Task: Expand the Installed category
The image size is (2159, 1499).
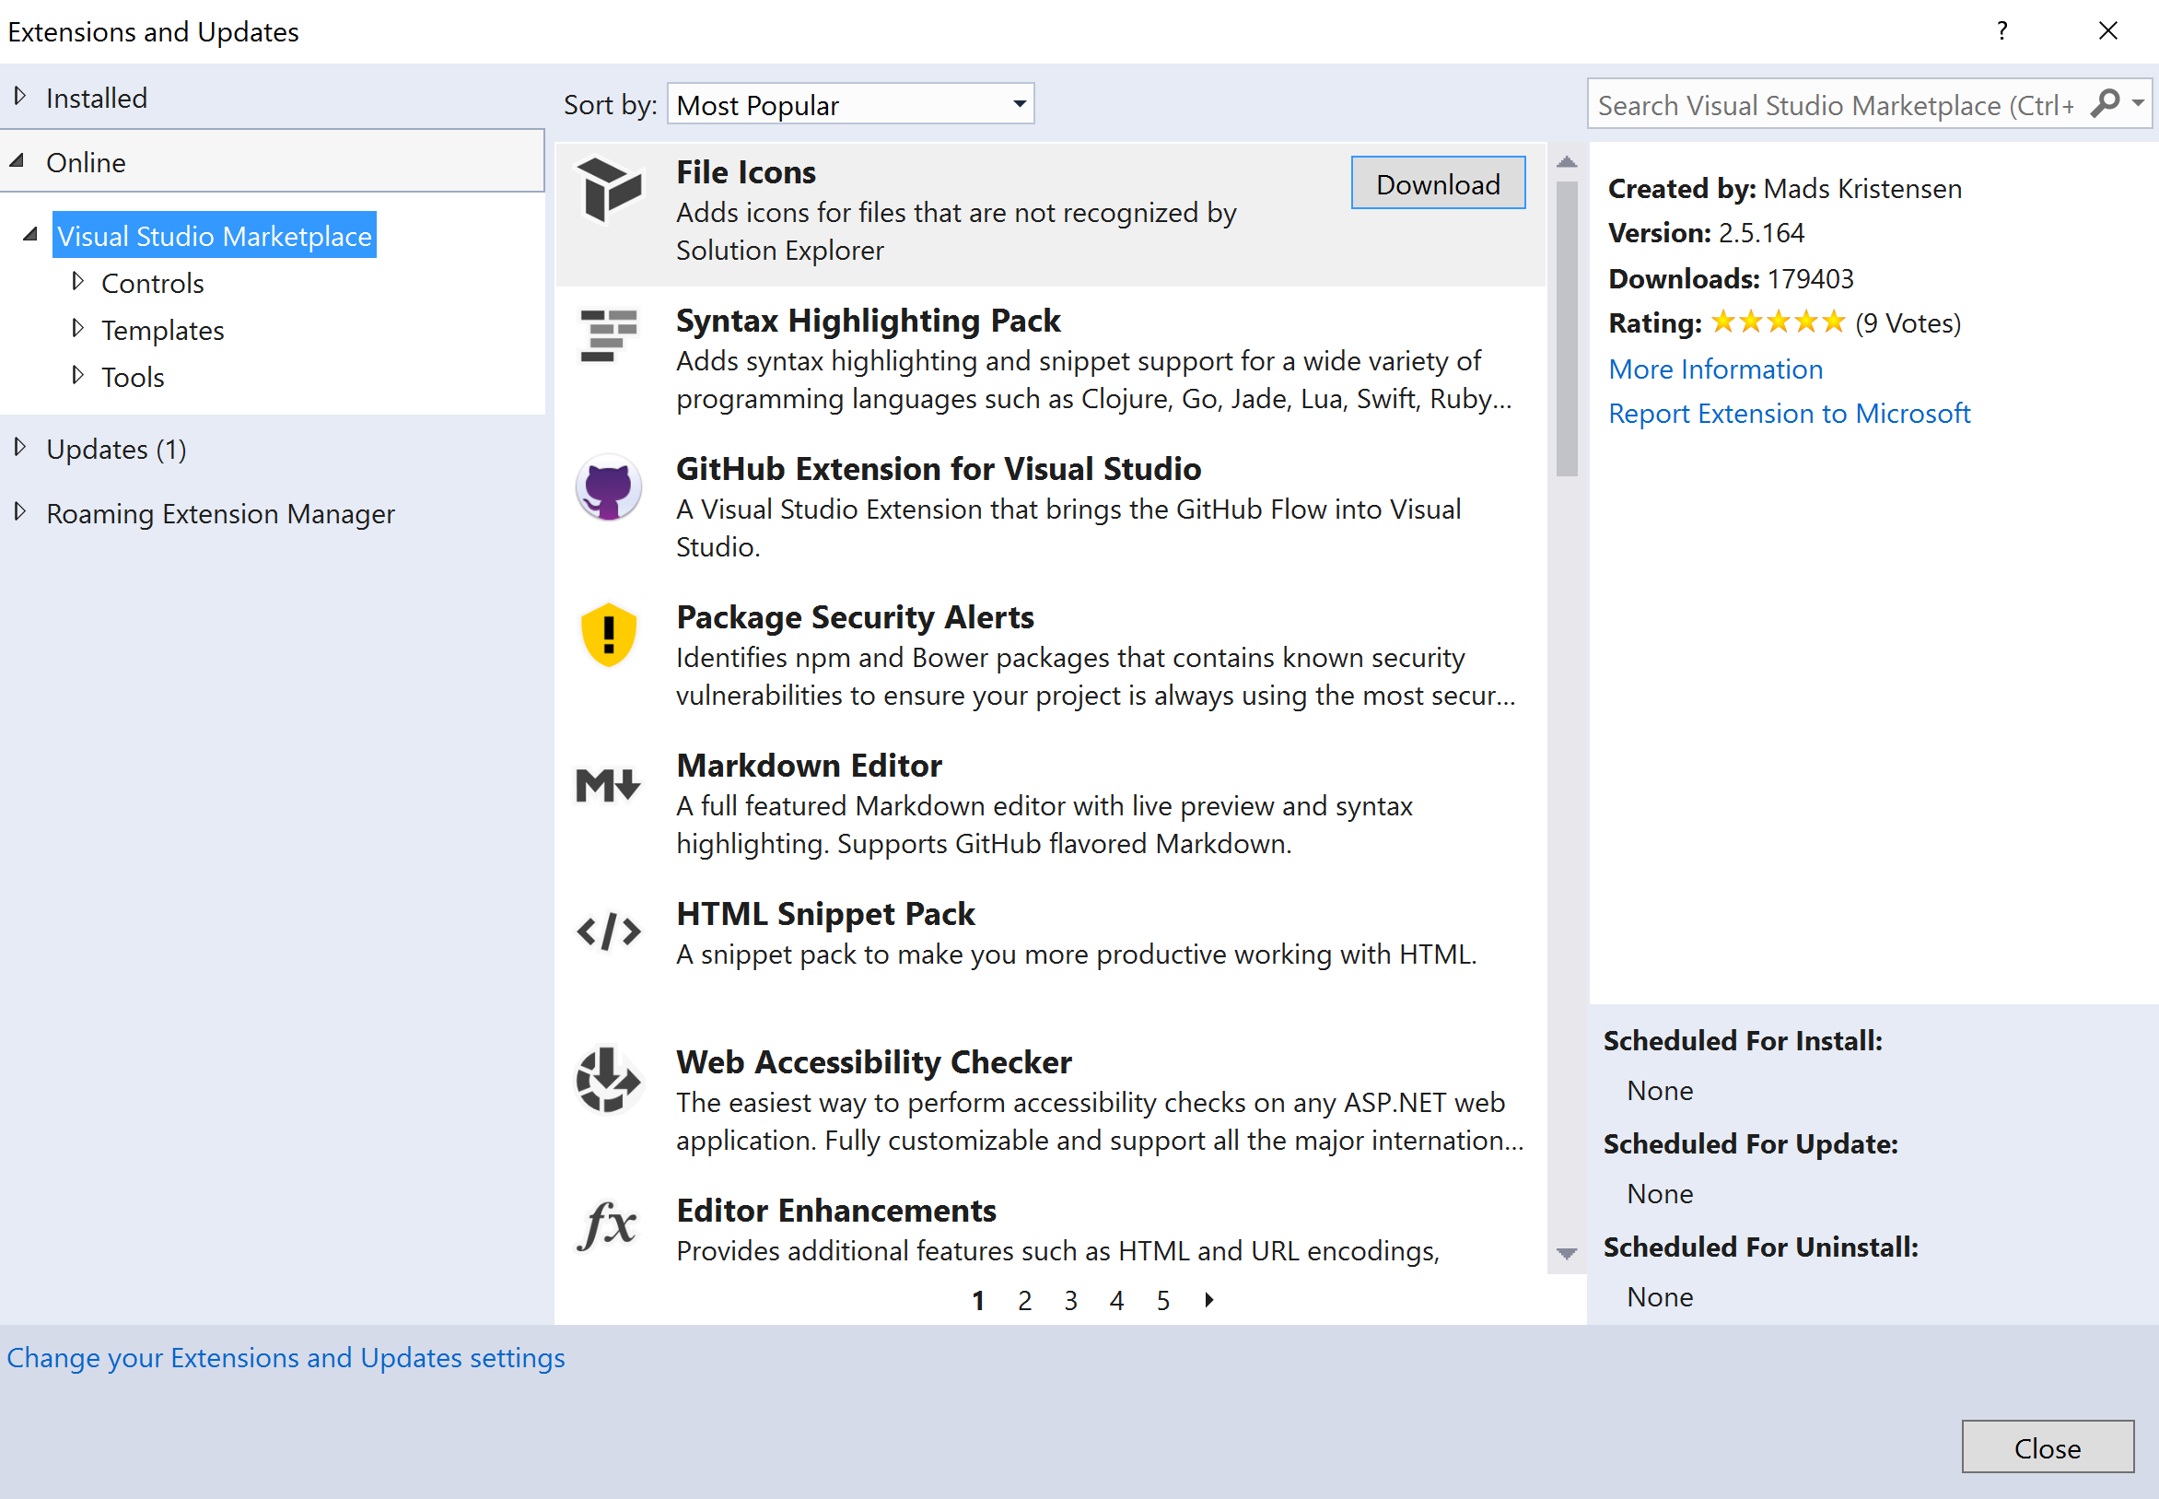Action: 19,96
